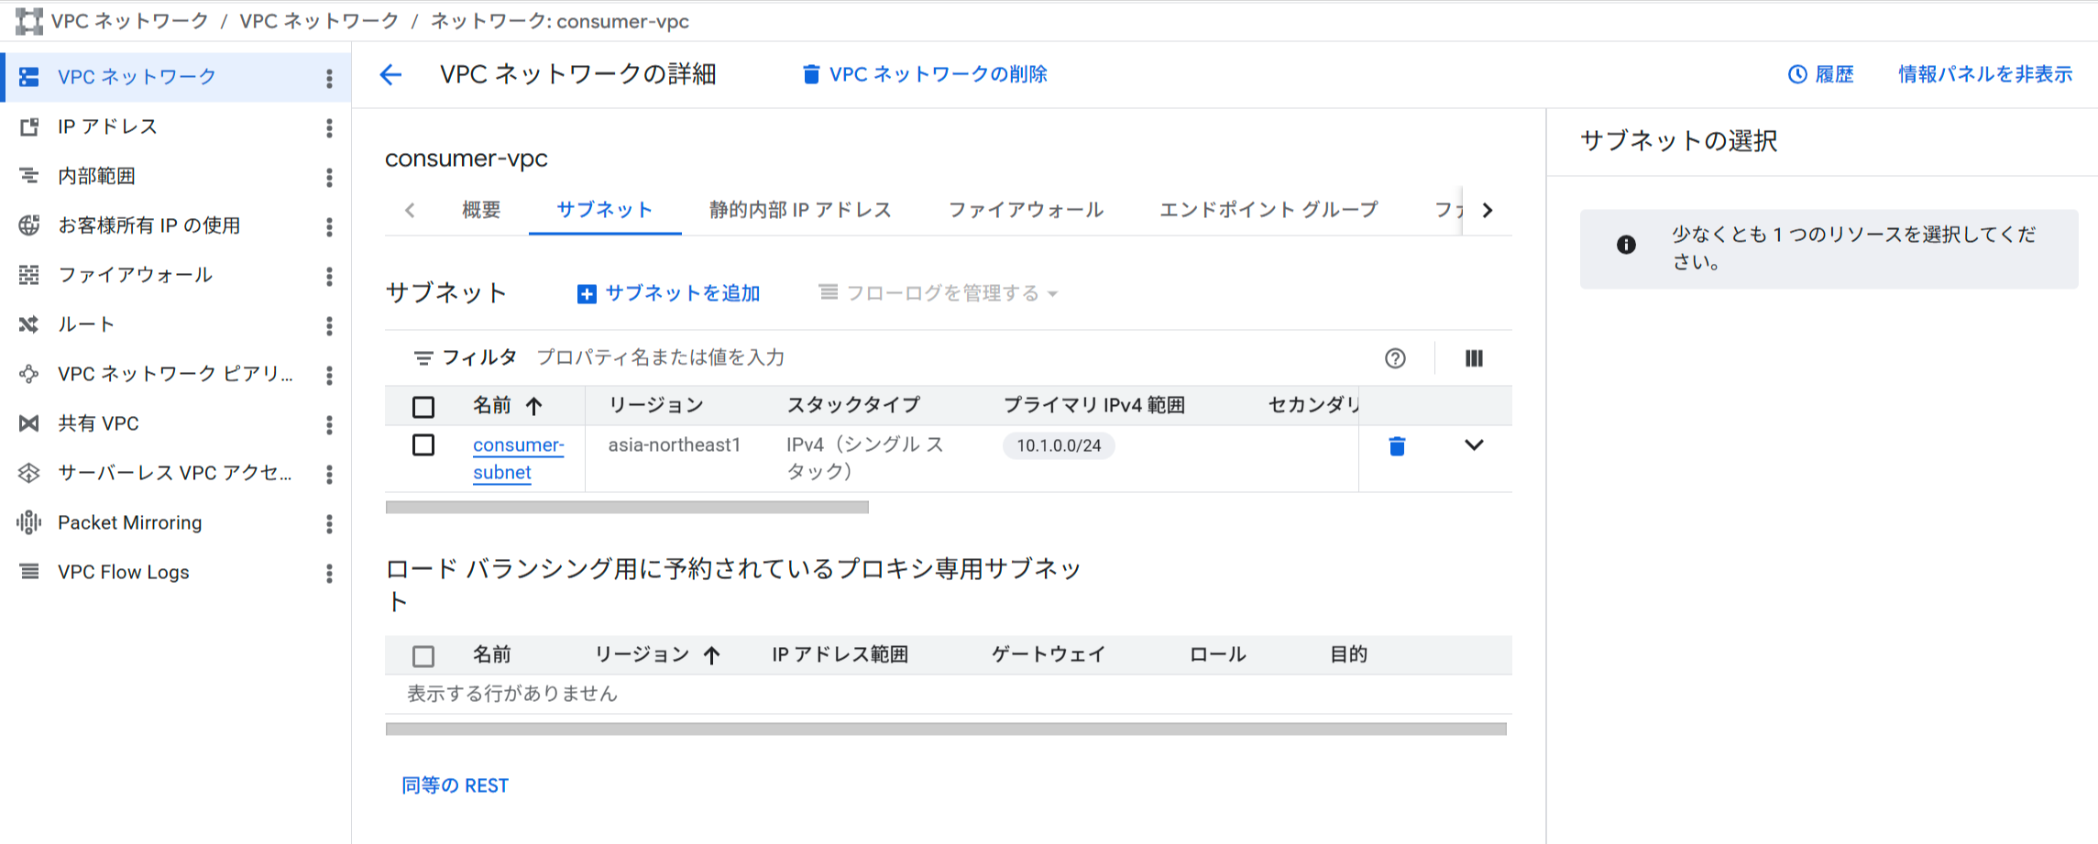
Task: Click VPC ネットワークの削除 button
Action: 924,74
